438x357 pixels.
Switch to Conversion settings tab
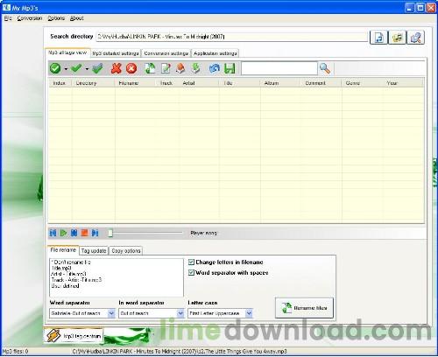(166, 53)
